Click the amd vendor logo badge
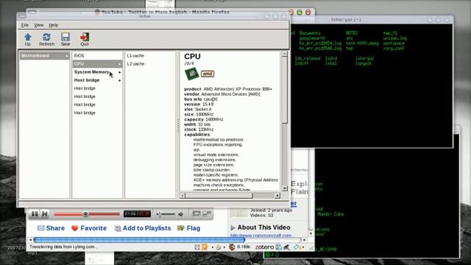471x265 pixels. pos(208,74)
